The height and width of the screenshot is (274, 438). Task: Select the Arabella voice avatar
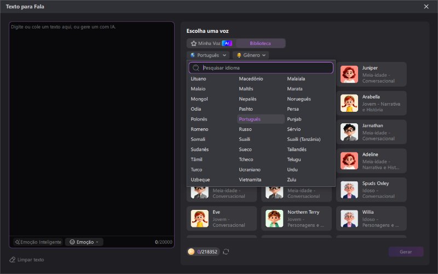click(349, 103)
